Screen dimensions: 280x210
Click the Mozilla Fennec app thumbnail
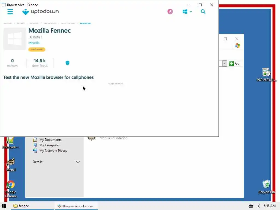coord(15,39)
